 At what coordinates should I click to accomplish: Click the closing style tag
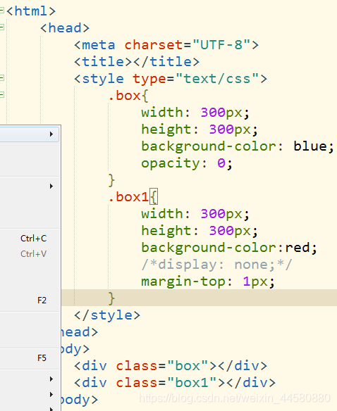[x=107, y=315]
